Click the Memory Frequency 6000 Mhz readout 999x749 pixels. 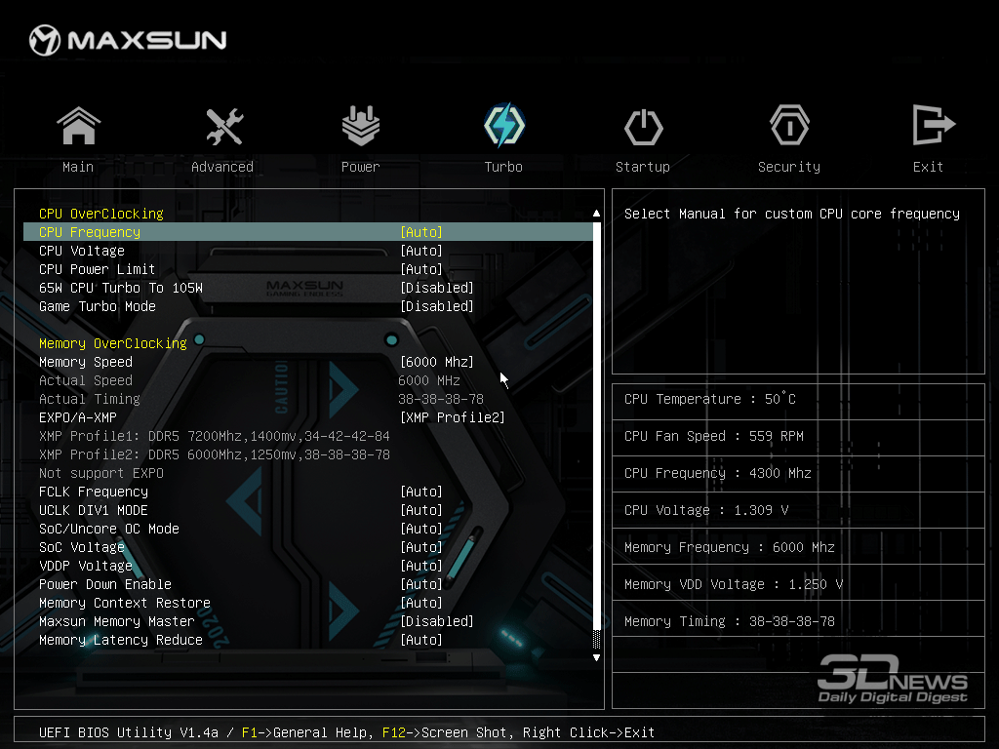(x=730, y=547)
